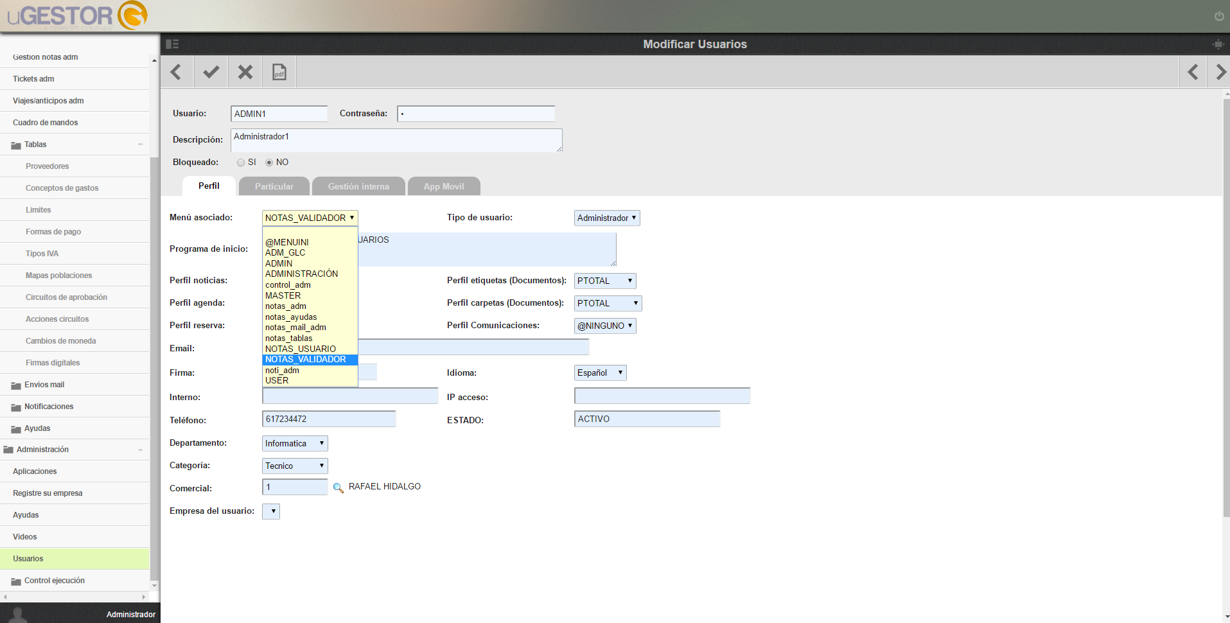
Task: Switch to the App Movil tab
Action: click(444, 186)
